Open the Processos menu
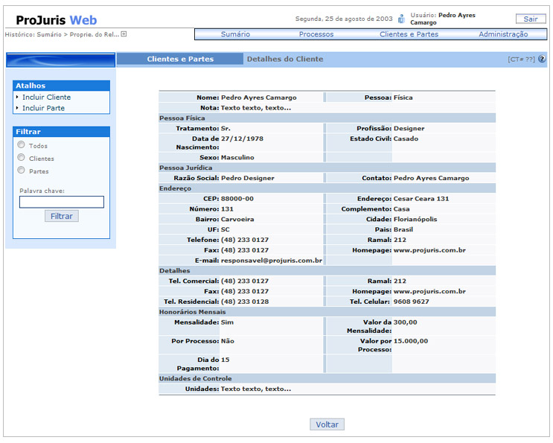This screenshot has height=443, width=553. point(316,34)
